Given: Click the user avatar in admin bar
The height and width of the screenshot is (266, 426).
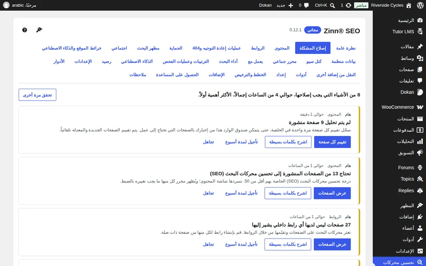Looking at the screenshot, I should [x=6, y=5].
